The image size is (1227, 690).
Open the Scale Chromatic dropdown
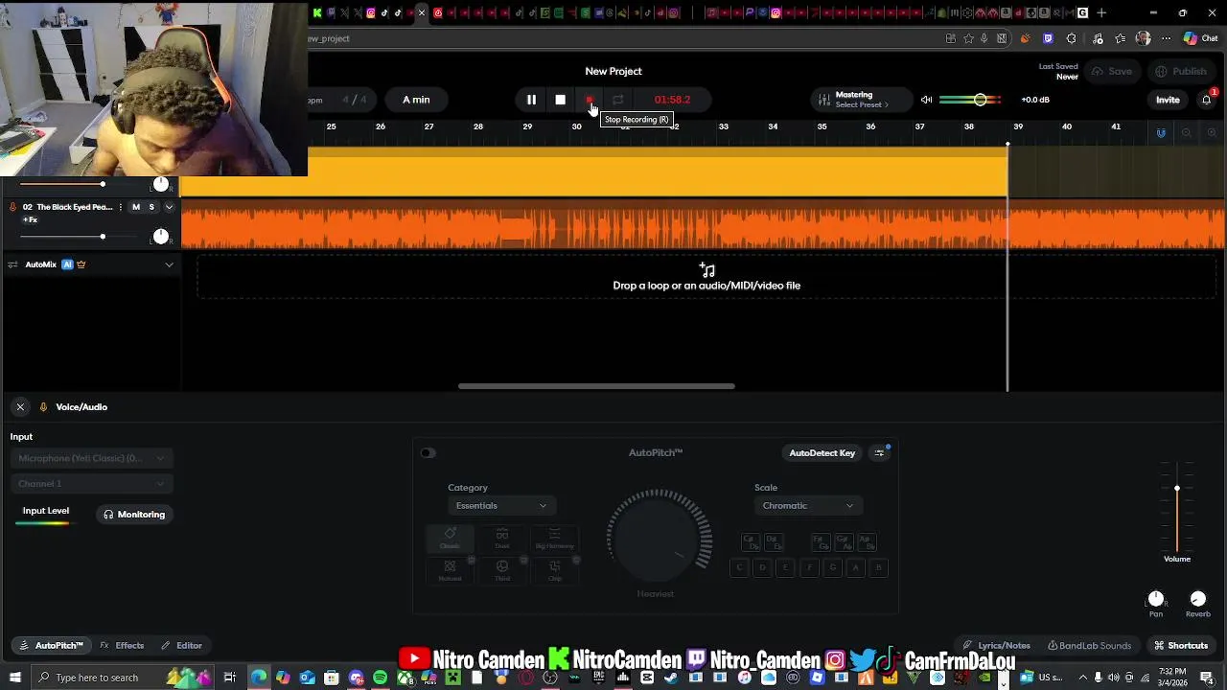coord(807,506)
